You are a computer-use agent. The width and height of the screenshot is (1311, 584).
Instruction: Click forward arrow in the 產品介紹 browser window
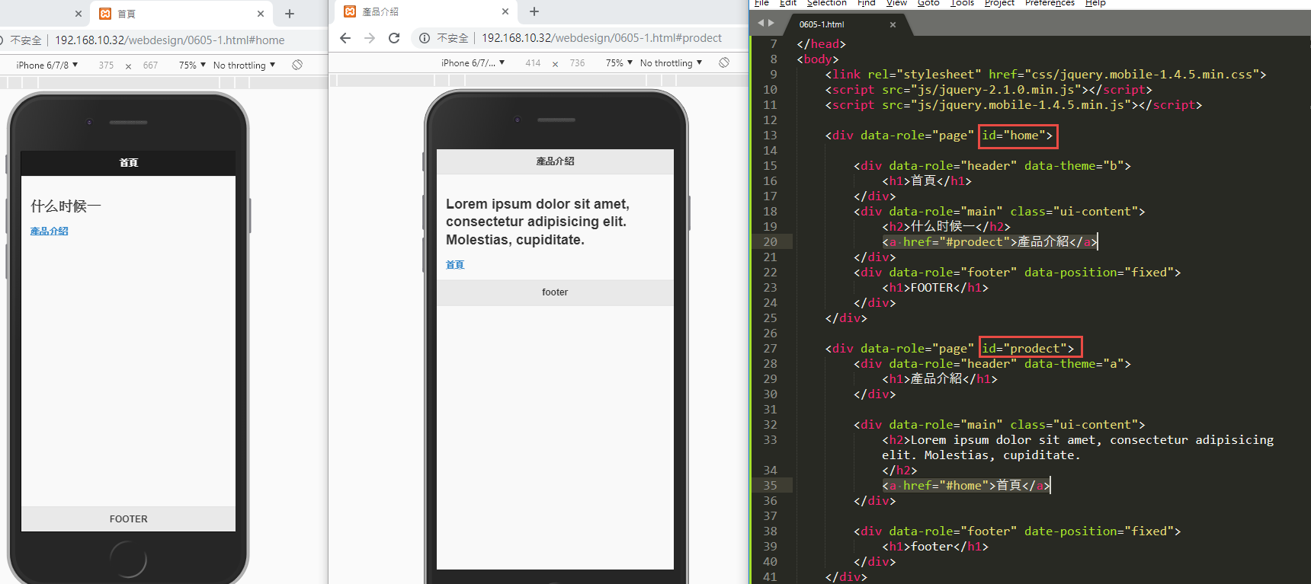tap(370, 38)
